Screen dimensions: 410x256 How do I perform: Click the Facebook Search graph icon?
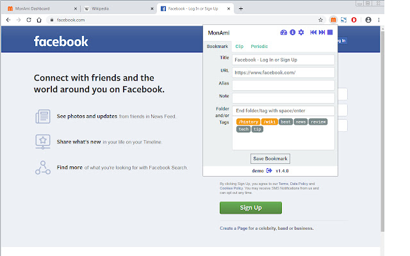pyautogui.click(x=43, y=167)
